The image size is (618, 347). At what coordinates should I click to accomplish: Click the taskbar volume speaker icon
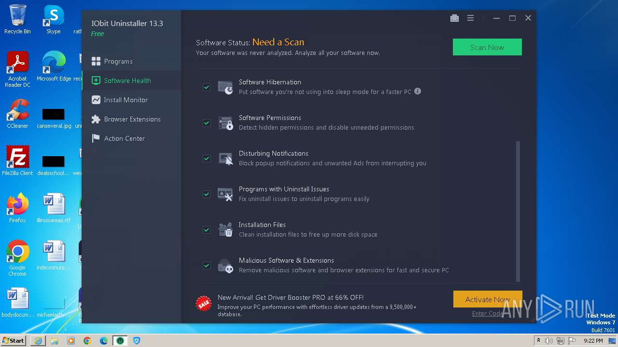549,341
